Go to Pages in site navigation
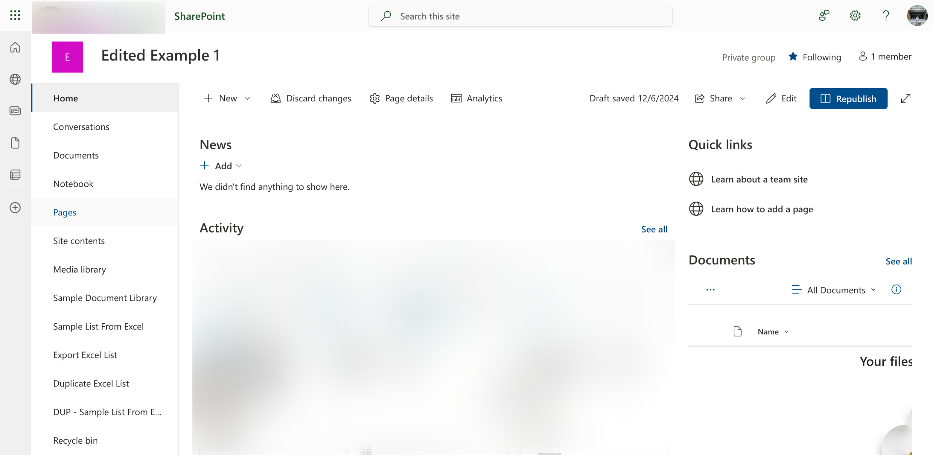933x455 pixels. click(65, 212)
